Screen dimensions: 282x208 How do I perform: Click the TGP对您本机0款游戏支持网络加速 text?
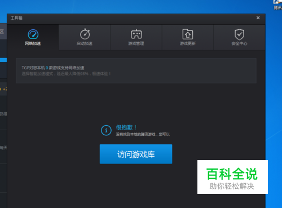[x=53, y=68]
